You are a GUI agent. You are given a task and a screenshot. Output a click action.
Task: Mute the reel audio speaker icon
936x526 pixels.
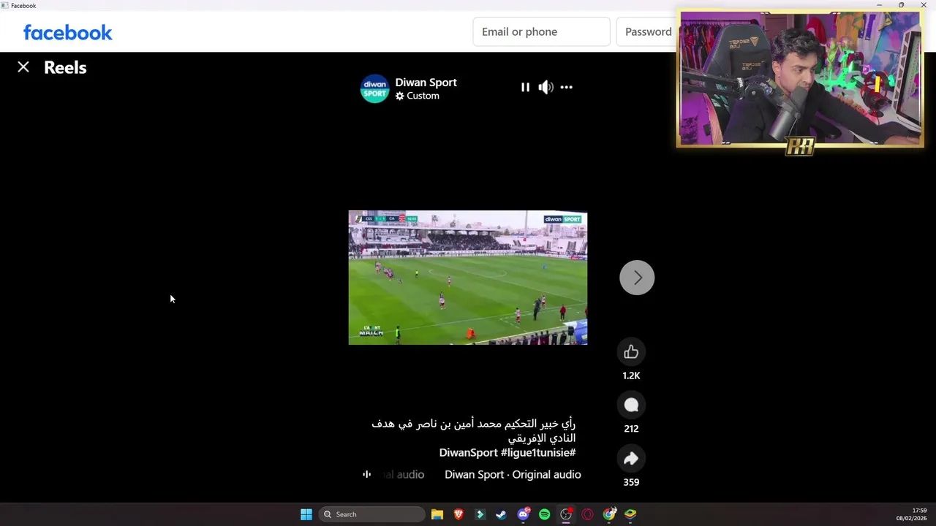[x=546, y=87]
